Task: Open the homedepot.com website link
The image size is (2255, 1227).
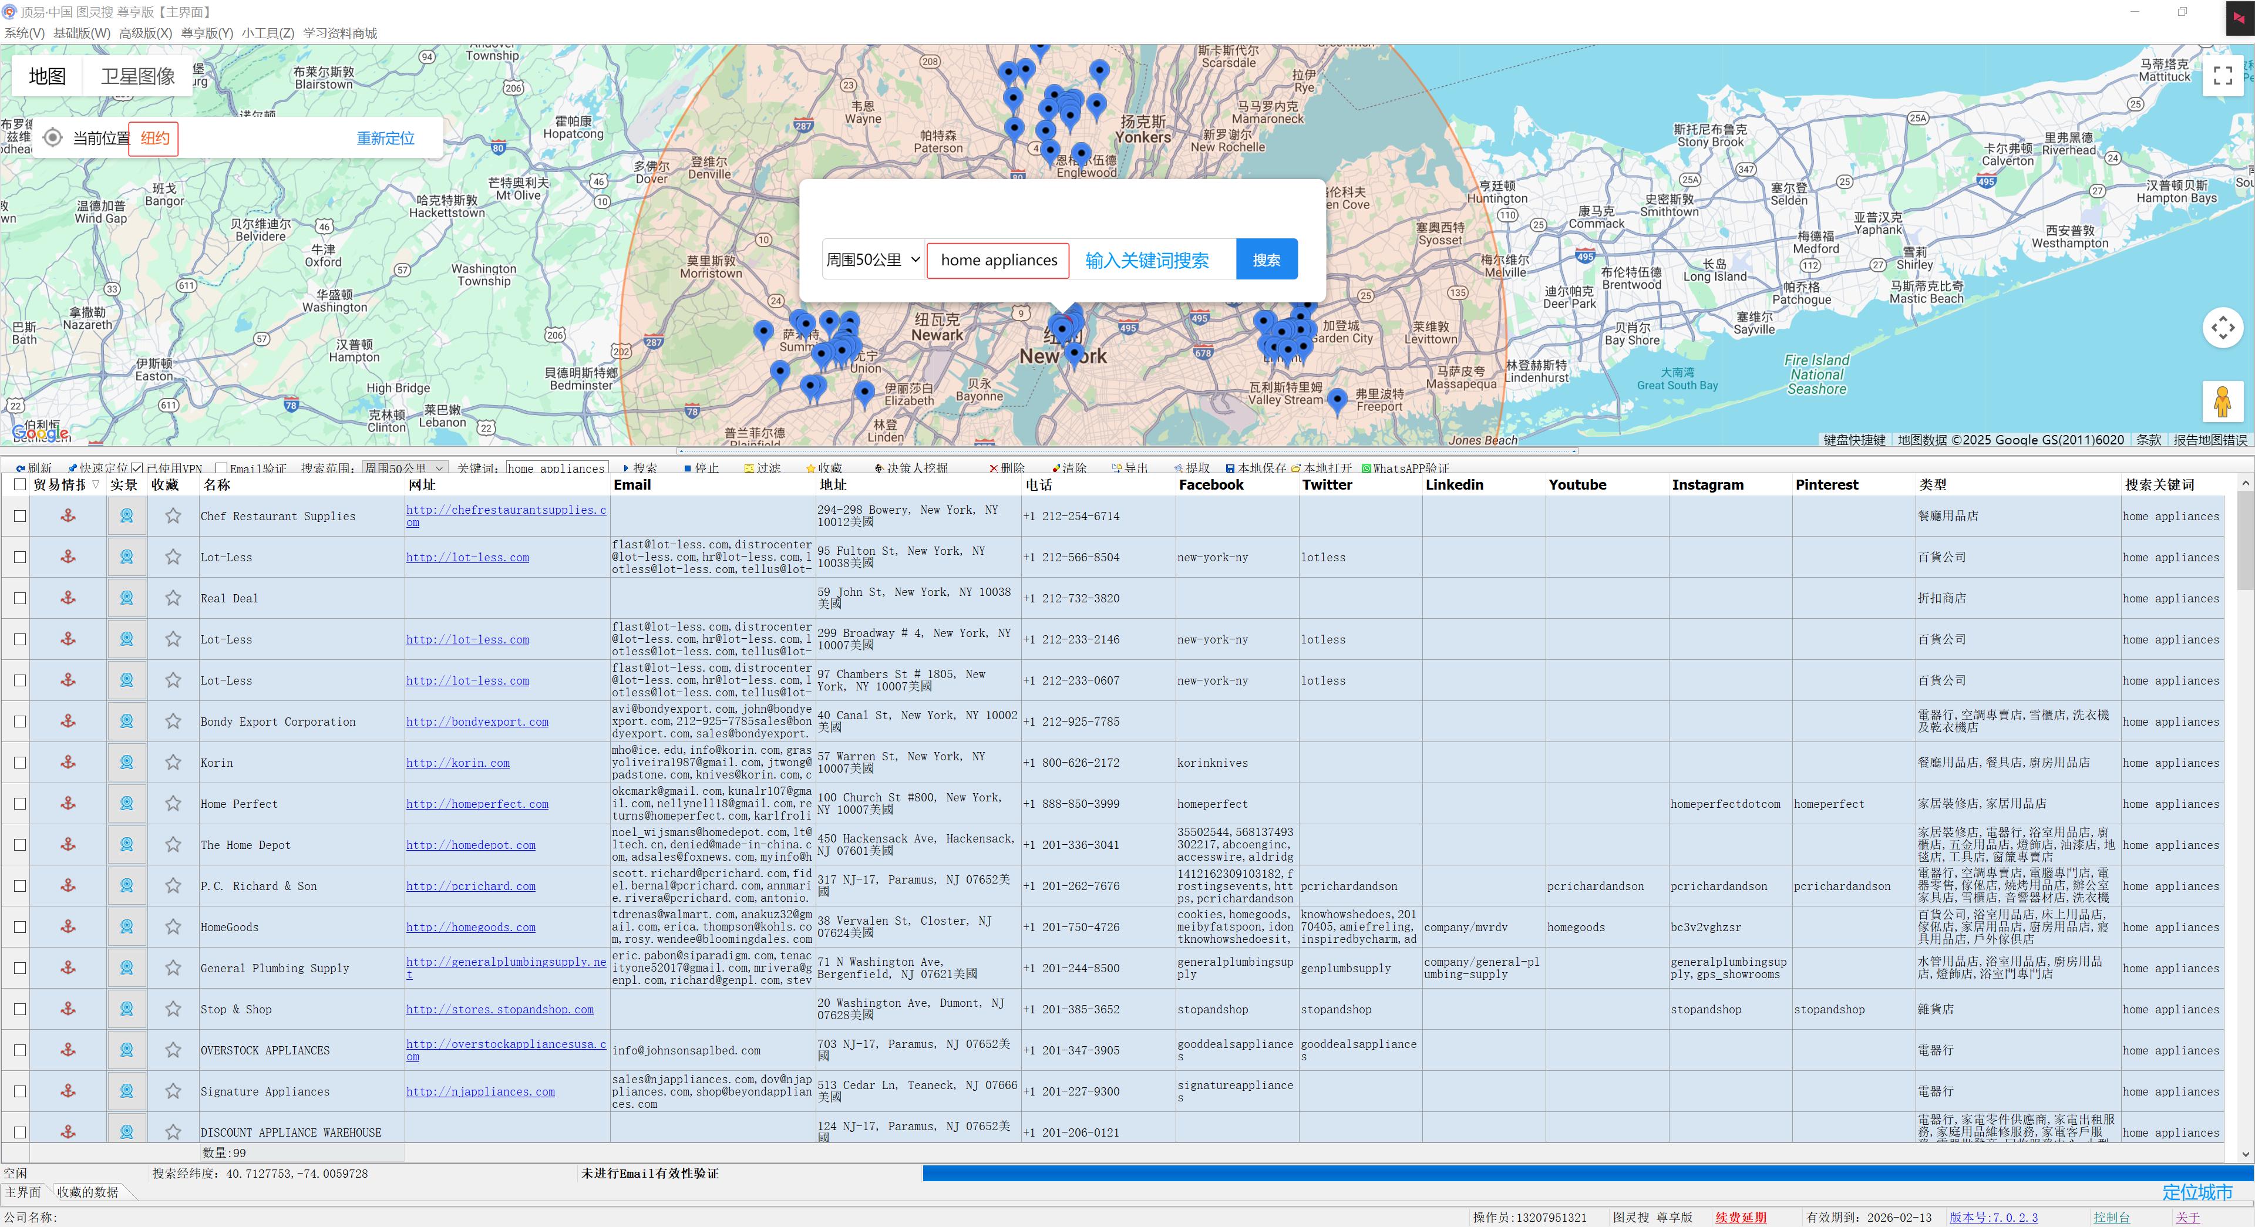Action: (471, 845)
